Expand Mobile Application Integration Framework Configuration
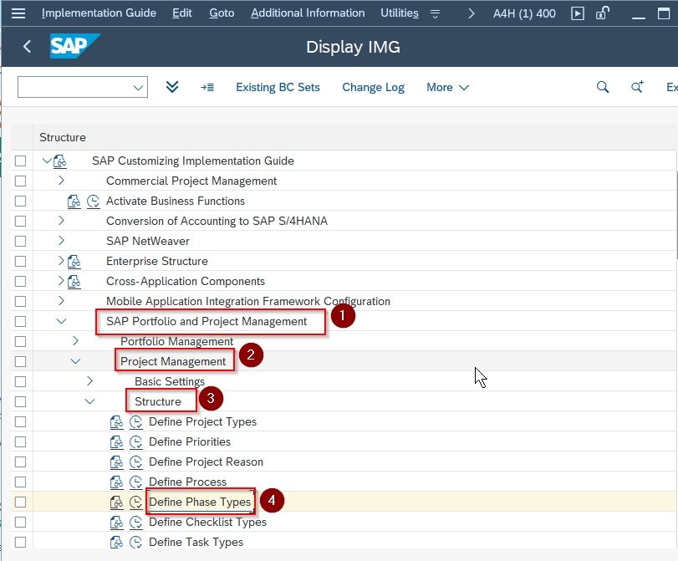The height and width of the screenshot is (561, 678). click(61, 301)
